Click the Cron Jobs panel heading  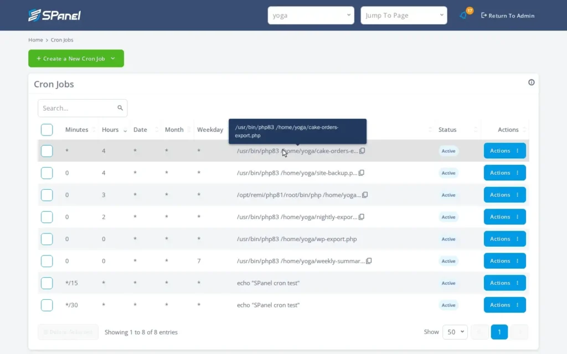(x=54, y=84)
